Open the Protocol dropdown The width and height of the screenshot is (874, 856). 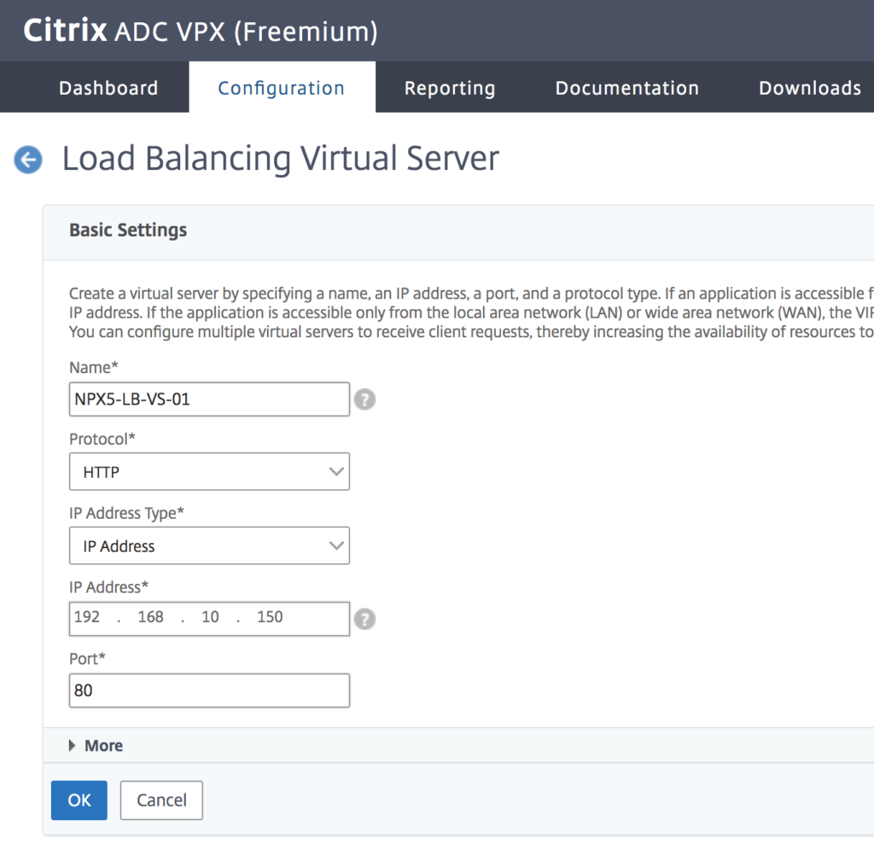[x=209, y=471]
